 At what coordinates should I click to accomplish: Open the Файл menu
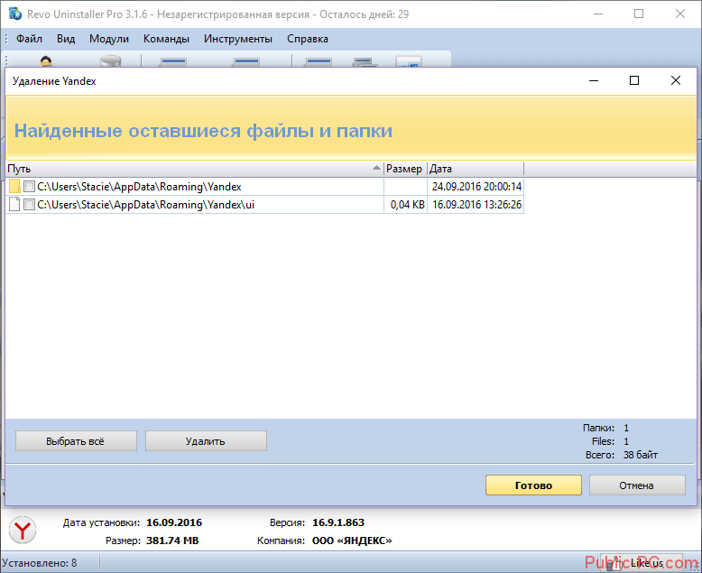[x=29, y=39]
